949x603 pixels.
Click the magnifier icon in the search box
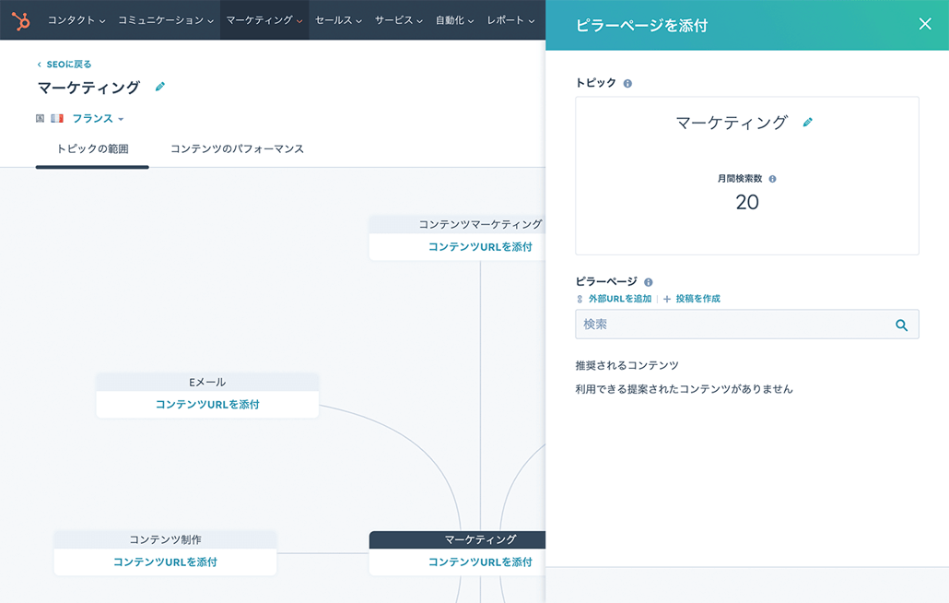pyautogui.click(x=901, y=325)
